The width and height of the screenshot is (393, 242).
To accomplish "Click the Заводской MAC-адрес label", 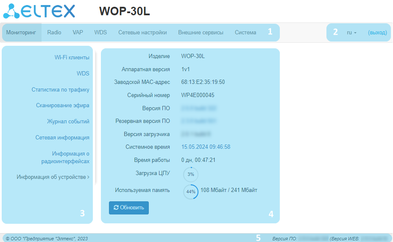I will tap(142, 82).
